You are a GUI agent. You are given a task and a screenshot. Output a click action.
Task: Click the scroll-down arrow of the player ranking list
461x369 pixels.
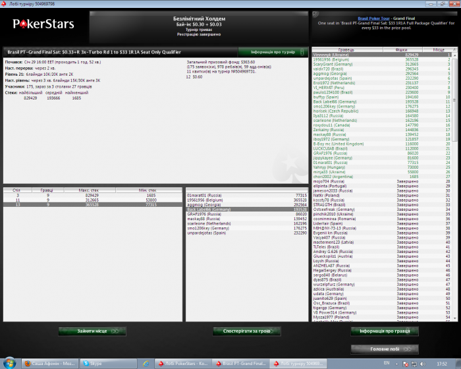[x=455, y=318]
